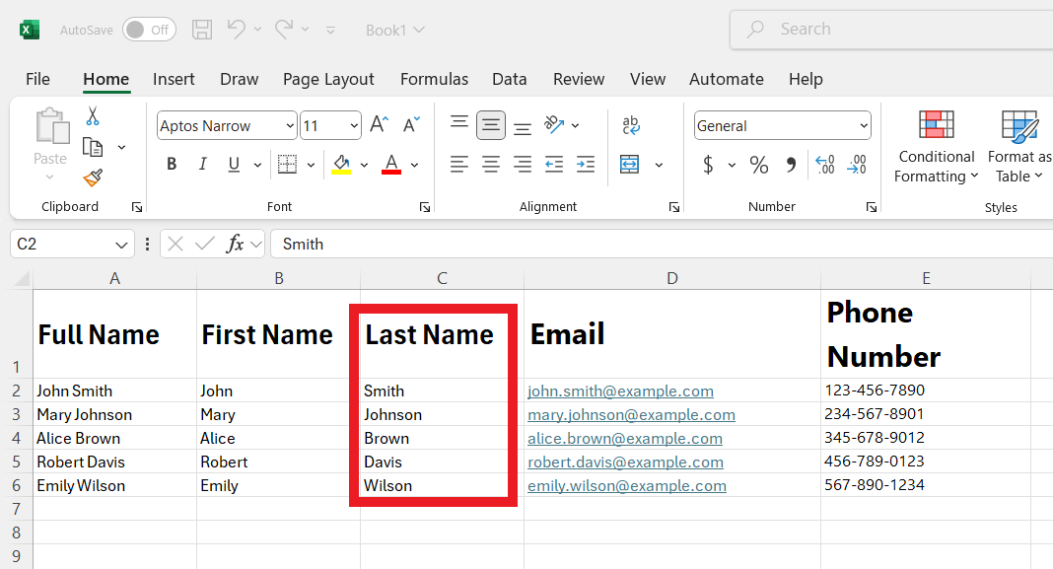The image size is (1053, 569).
Task: Apply Accounting Number Format dollar sign
Action: (x=708, y=165)
